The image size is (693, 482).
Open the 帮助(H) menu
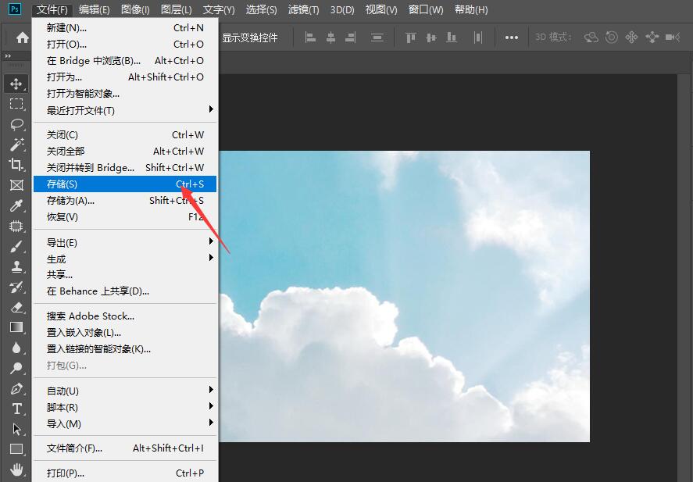(x=471, y=9)
